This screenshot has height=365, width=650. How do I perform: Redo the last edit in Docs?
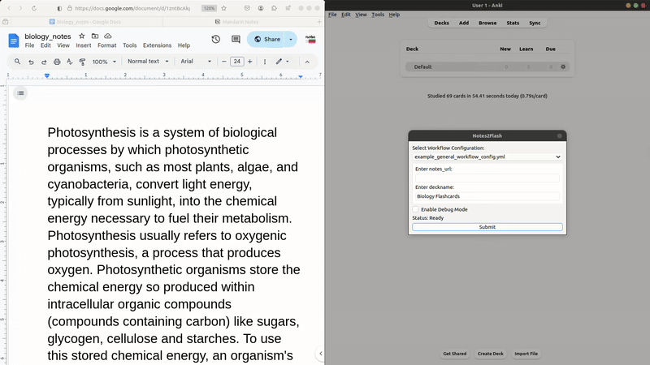tap(44, 62)
